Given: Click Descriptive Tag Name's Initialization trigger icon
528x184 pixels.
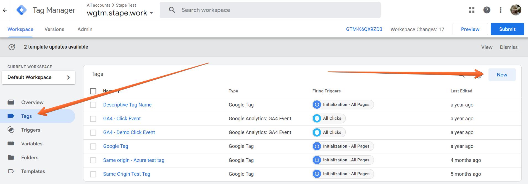Looking at the screenshot, I should (317, 105).
